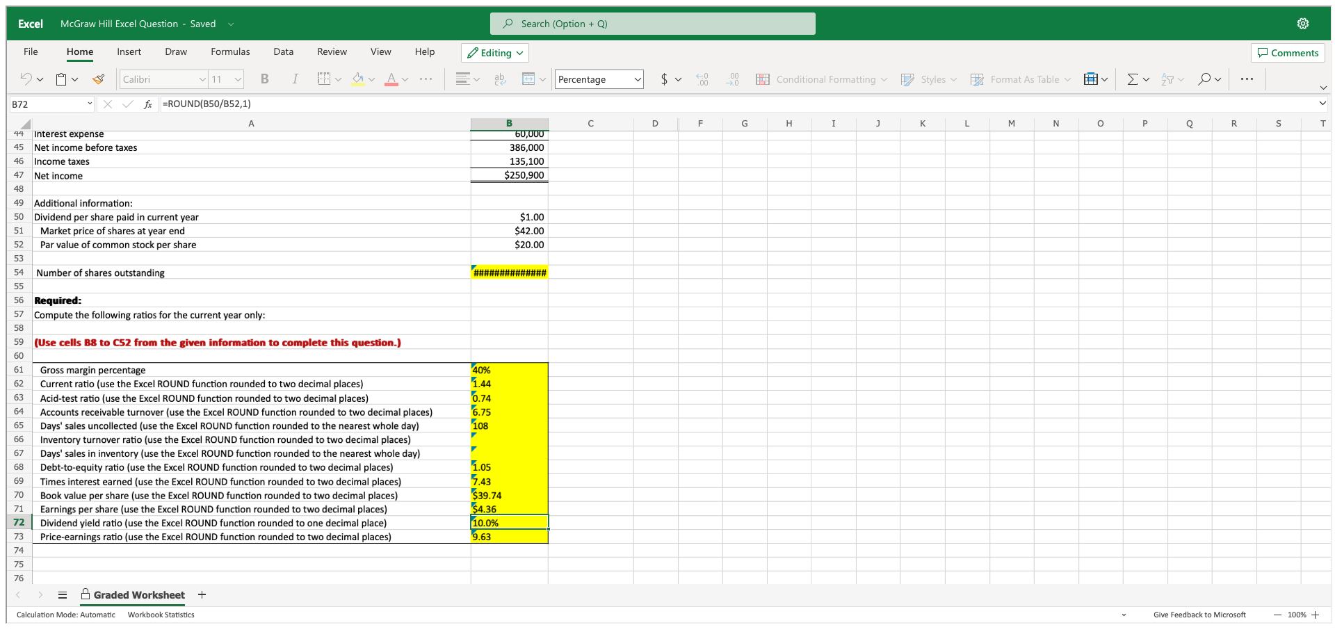The height and width of the screenshot is (641, 1335).
Task: Select the Graded Worksheet tab
Action: 133,595
